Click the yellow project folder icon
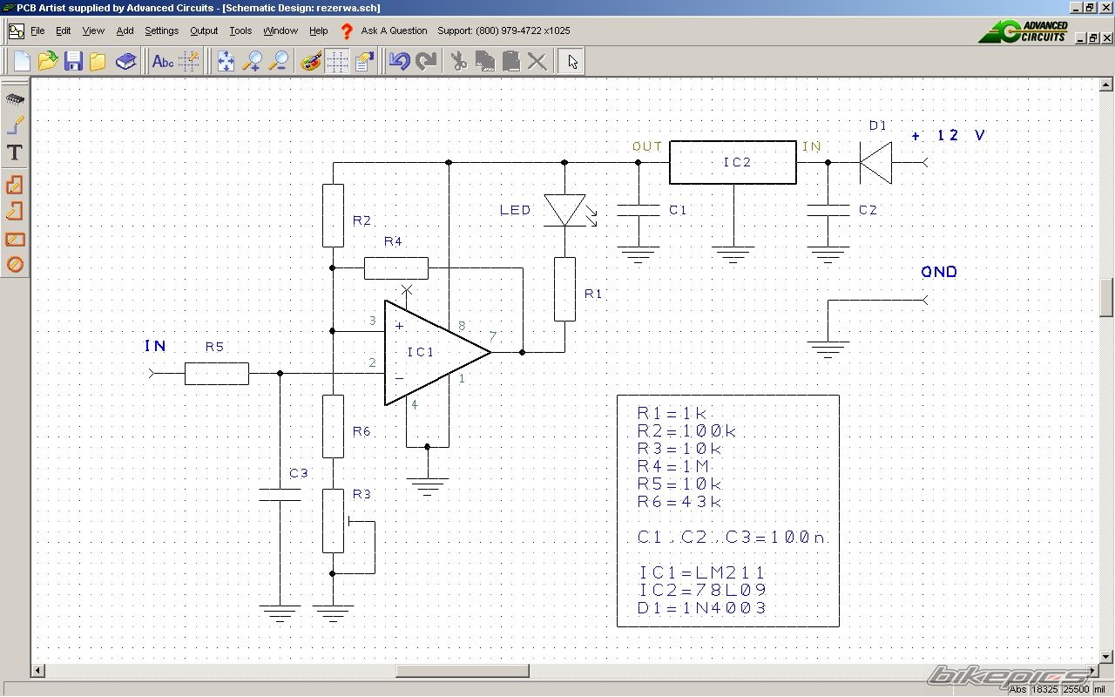 tap(98, 61)
